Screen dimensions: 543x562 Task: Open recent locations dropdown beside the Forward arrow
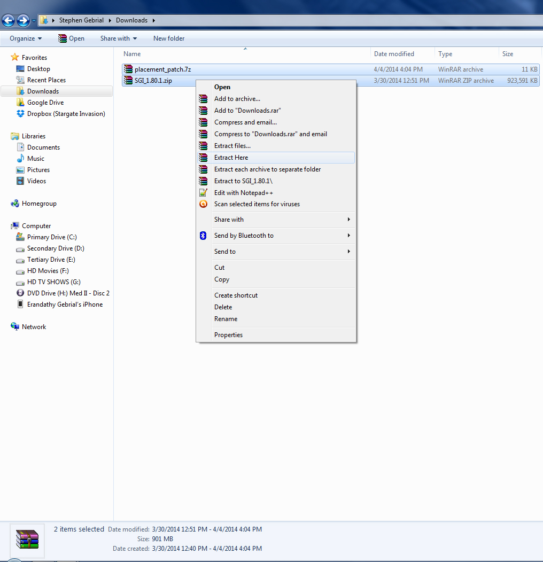(34, 21)
